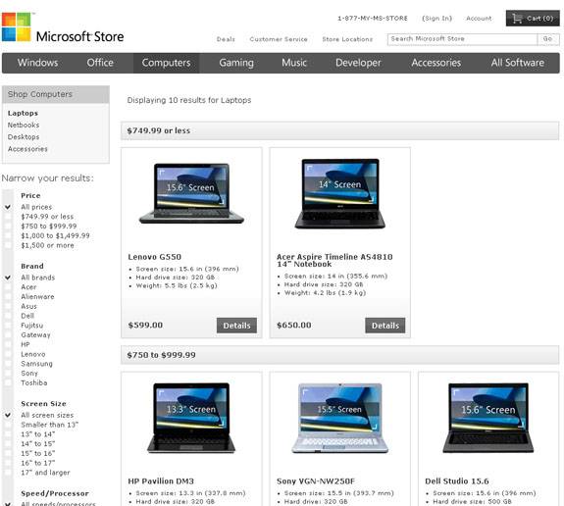Click Details for Lenovo G550
Screen dimensions: 564x506
click(236, 326)
